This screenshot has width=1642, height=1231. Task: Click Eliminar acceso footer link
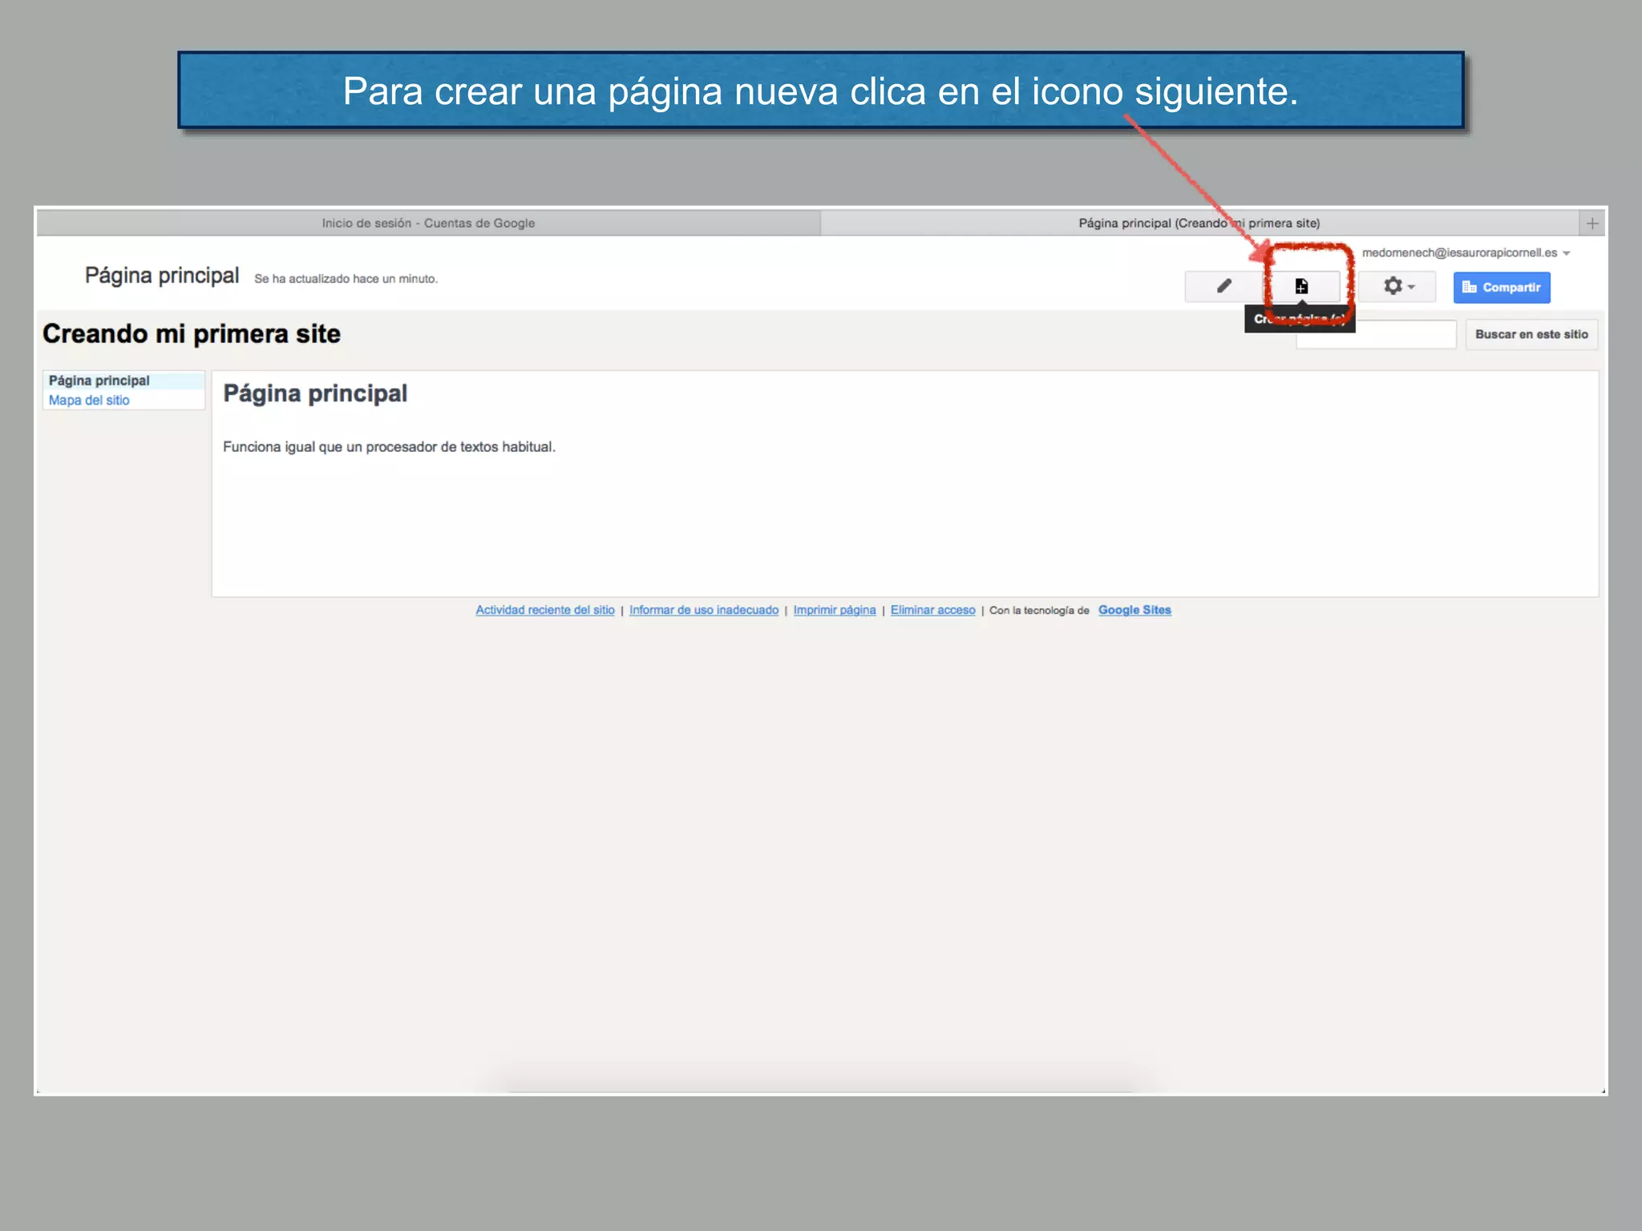(x=933, y=610)
